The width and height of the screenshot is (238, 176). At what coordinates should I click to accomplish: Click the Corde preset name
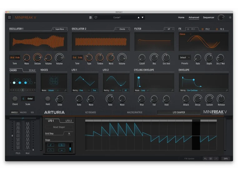coord(117,18)
